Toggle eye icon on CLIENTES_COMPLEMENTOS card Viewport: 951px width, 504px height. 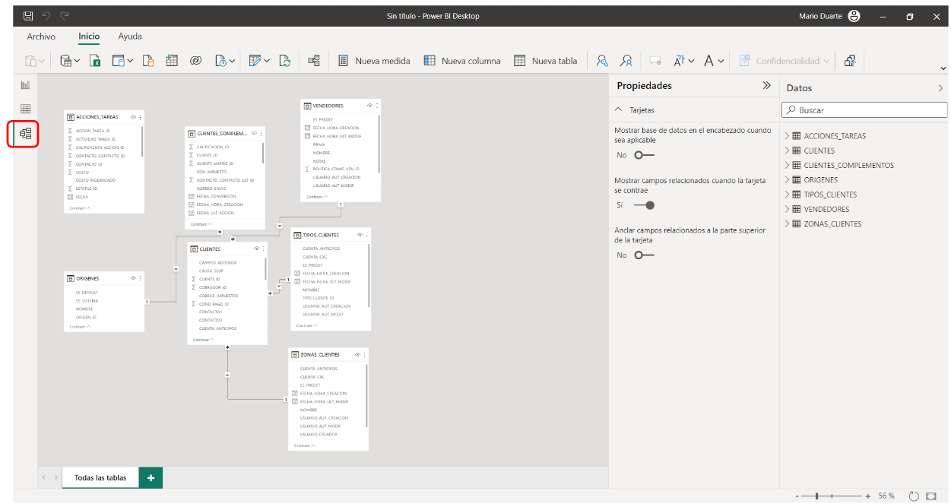[254, 134]
